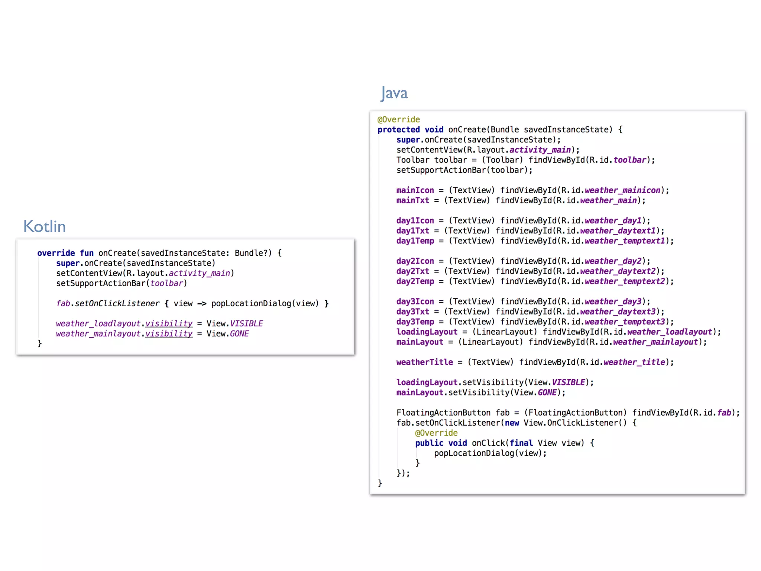This screenshot has width=761, height=571.
Task: Click the 'day3Icon' assignment line
Action: pyautogui.click(x=523, y=301)
